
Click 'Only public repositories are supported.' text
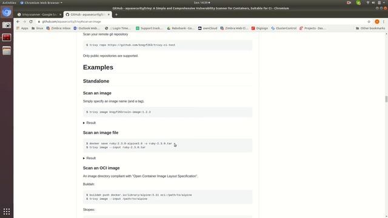[110, 56]
